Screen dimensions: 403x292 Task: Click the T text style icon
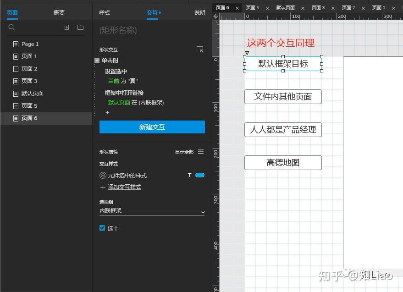point(190,175)
